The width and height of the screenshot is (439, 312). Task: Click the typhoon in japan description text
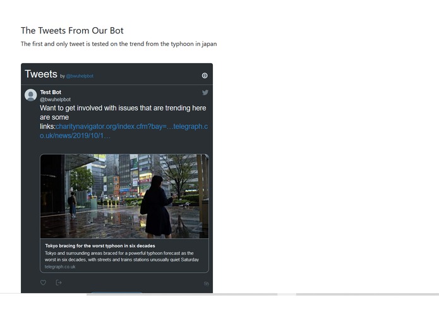119,44
